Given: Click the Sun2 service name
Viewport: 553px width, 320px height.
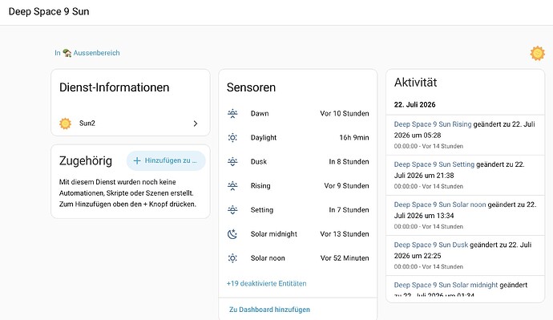Looking at the screenshot, I should pyautogui.click(x=87, y=124).
